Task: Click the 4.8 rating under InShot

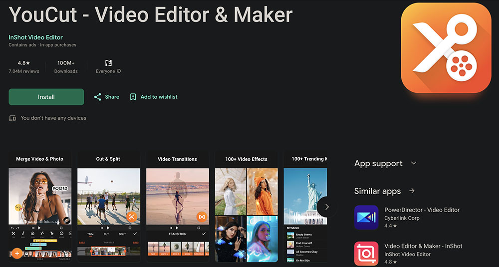Action: 391,262
